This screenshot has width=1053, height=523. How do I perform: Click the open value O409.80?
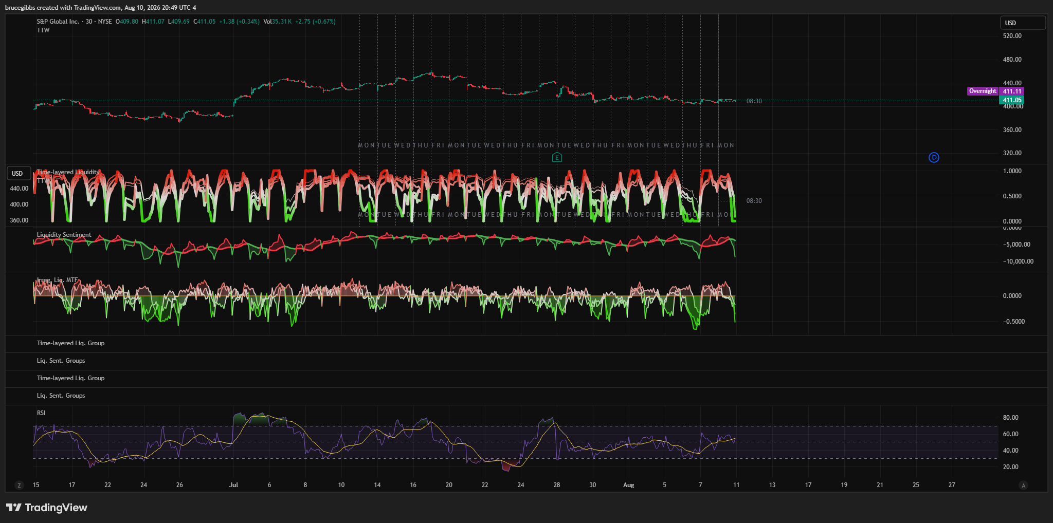(126, 22)
